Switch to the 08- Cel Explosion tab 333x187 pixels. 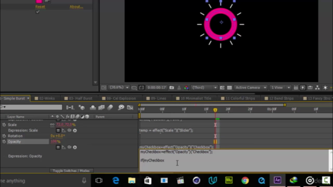click(121, 98)
